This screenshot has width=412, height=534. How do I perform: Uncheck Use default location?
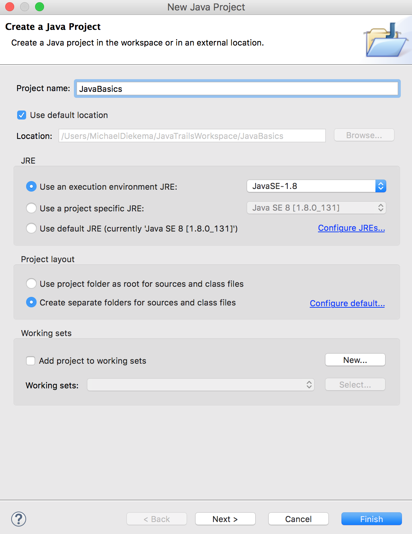point(21,115)
